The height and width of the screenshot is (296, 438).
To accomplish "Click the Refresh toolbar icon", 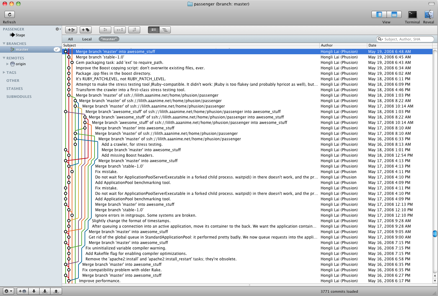I will [9, 14].
